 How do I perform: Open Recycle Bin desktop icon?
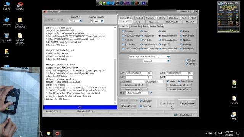tap(6, 37)
